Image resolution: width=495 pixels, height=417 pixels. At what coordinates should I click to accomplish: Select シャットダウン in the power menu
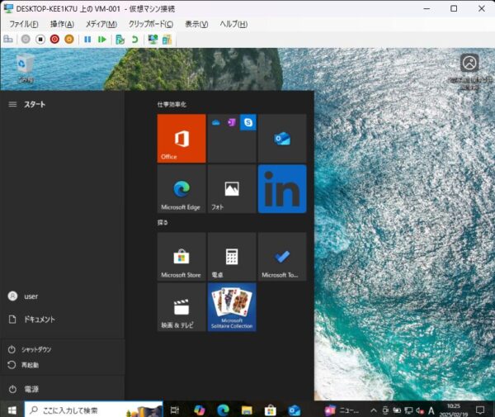click(x=63, y=349)
